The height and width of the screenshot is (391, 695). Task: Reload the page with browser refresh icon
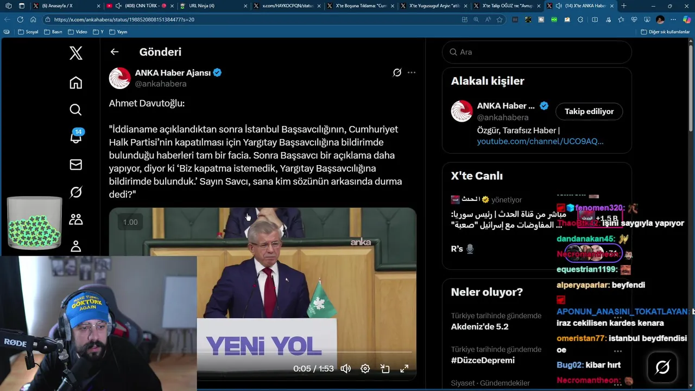pos(20,20)
